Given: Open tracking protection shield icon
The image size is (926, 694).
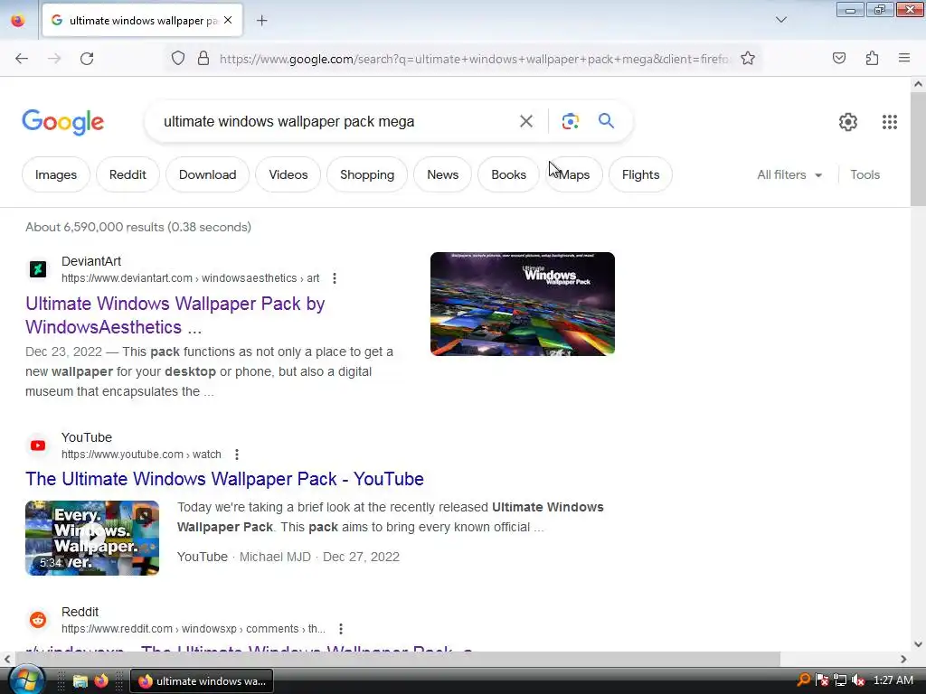Looking at the screenshot, I should (178, 59).
